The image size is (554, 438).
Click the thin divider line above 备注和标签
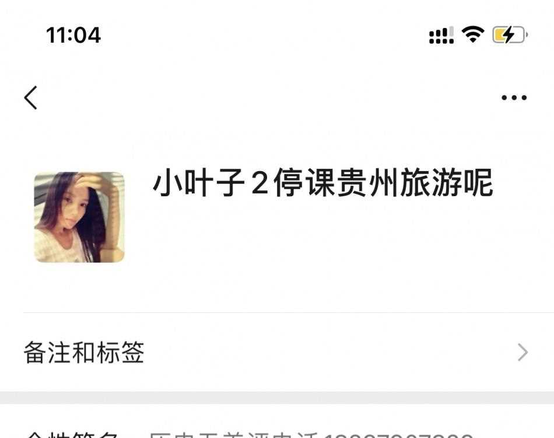pos(289,313)
